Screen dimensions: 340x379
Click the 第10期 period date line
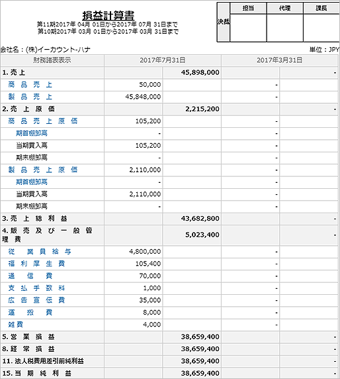pos(108,31)
